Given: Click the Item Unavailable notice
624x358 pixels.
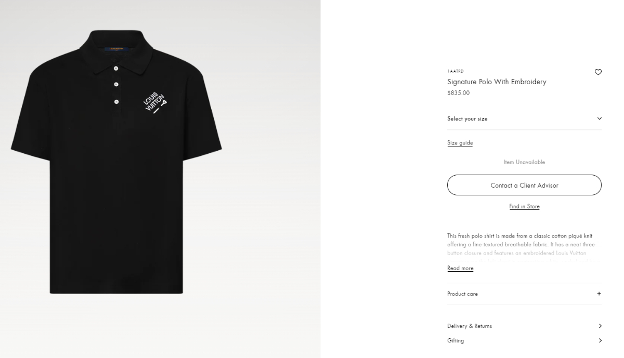Looking at the screenshot, I should point(524,162).
